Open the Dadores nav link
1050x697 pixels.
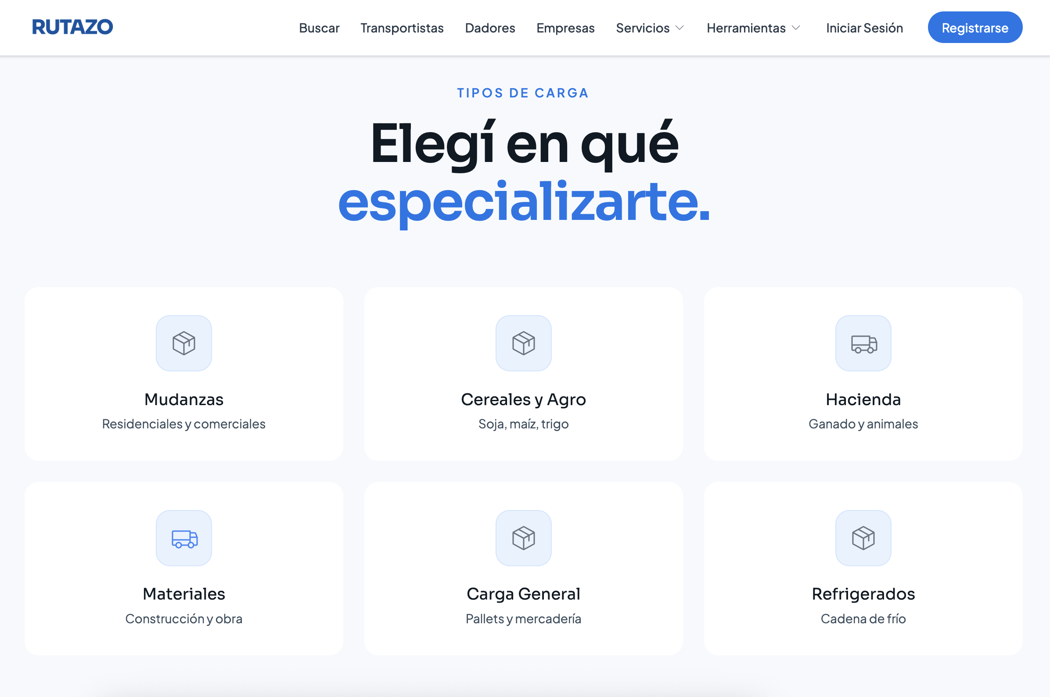pyautogui.click(x=490, y=28)
